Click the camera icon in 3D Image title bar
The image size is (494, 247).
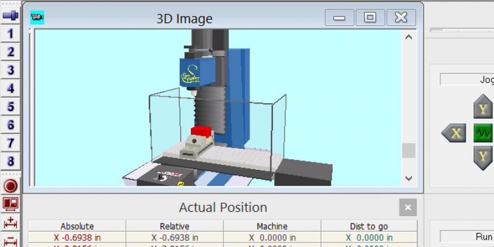tap(37, 18)
